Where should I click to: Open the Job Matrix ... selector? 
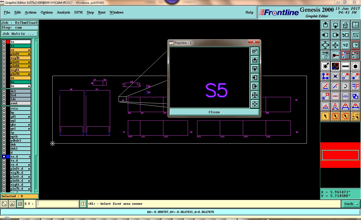[20, 34]
